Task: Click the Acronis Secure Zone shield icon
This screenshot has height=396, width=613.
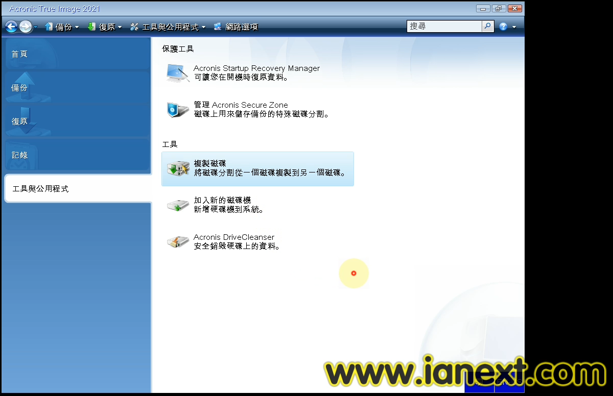Action: tap(178, 110)
